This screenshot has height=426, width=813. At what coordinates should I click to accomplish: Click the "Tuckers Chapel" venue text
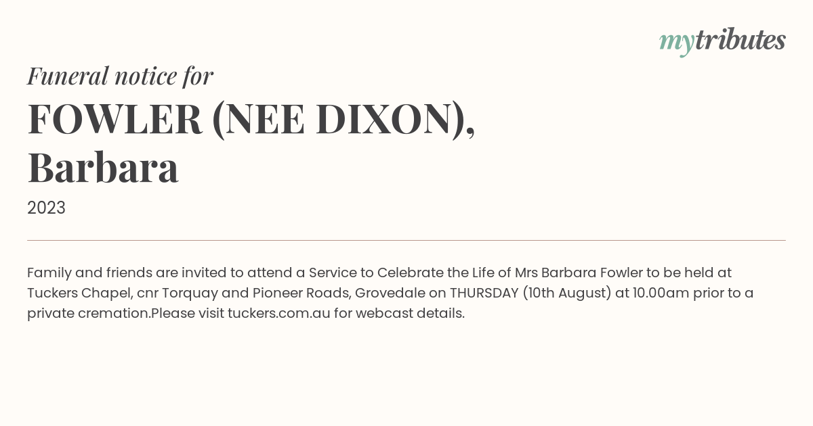[79, 293]
